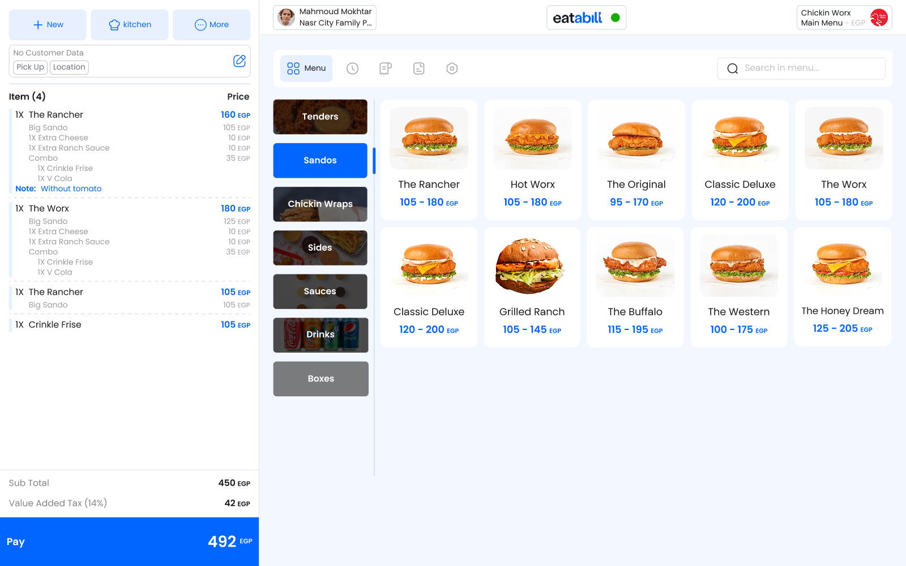The width and height of the screenshot is (906, 566).
Task: Add Classic Deluxe card beside Grilled Ranch
Action: tap(429, 287)
